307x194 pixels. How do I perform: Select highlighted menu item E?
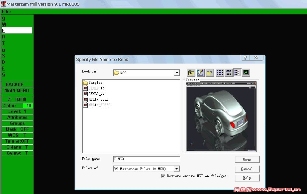tap(17, 30)
